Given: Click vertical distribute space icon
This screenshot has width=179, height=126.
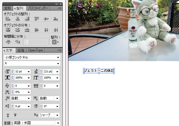Looking at the screenshot, I should point(8,42).
